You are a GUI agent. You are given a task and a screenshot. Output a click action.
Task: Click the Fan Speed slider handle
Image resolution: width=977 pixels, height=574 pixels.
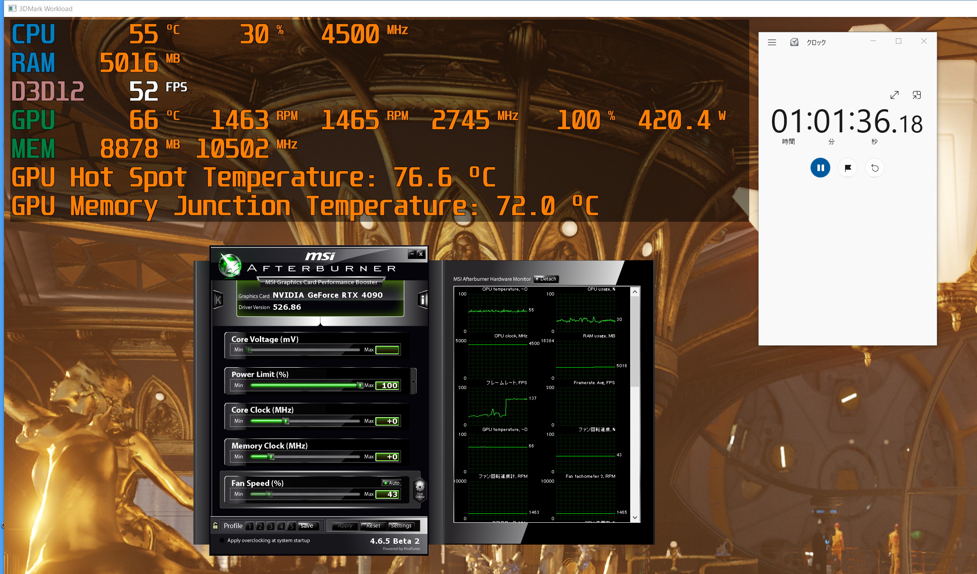point(270,494)
